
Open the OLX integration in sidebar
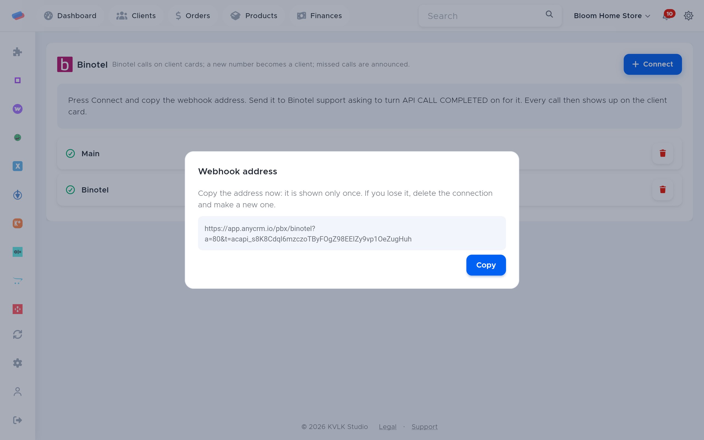pyautogui.click(x=17, y=252)
